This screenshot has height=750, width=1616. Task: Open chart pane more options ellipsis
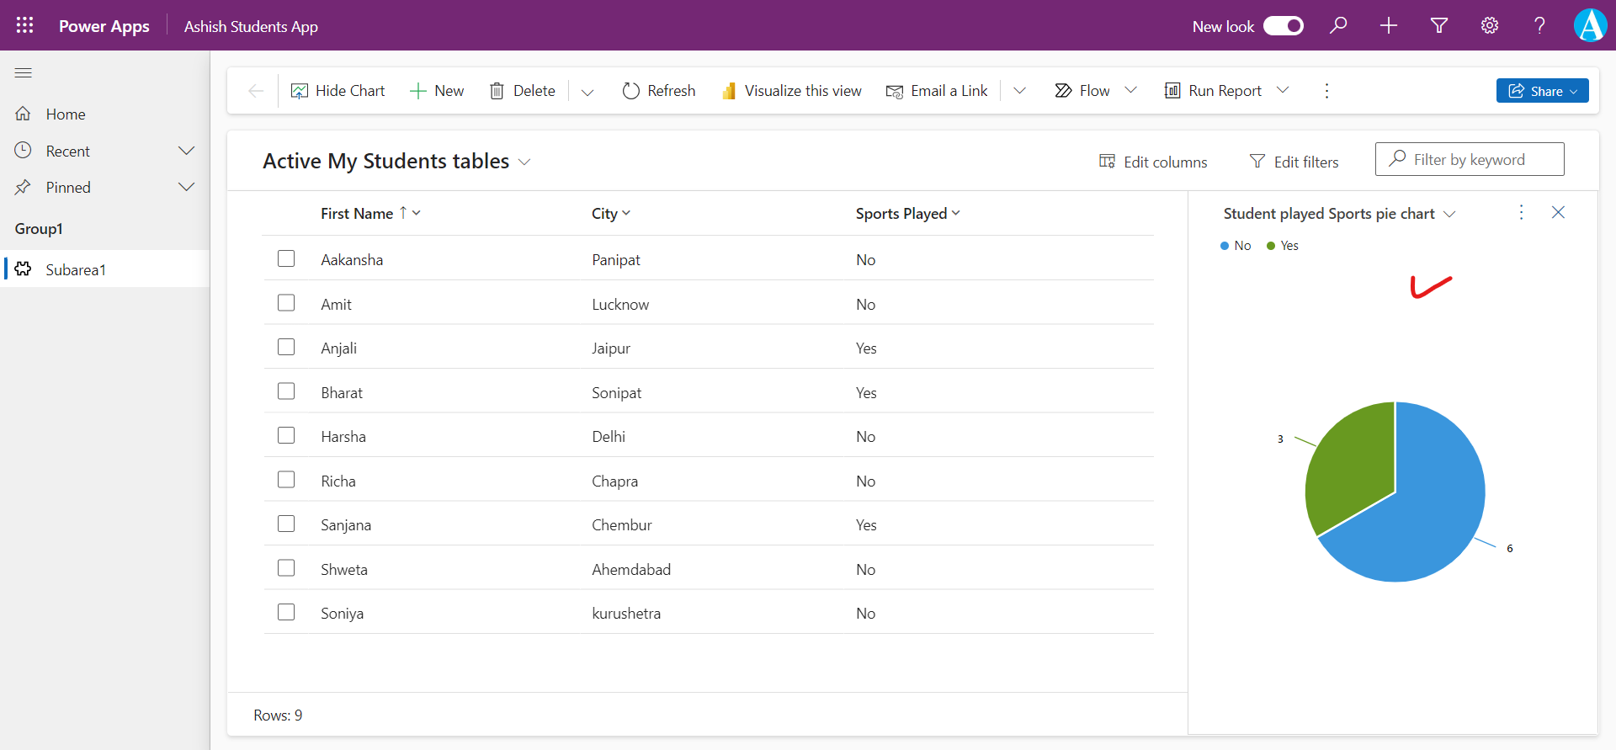coord(1521,212)
